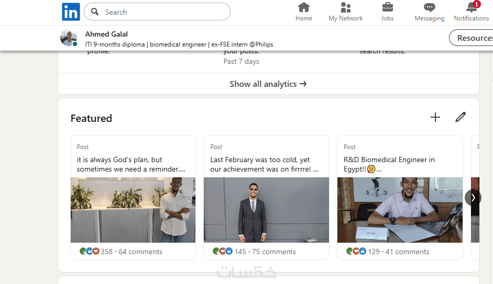Click the search magnifier icon
This screenshot has height=284, width=493.
click(x=95, y=12)
